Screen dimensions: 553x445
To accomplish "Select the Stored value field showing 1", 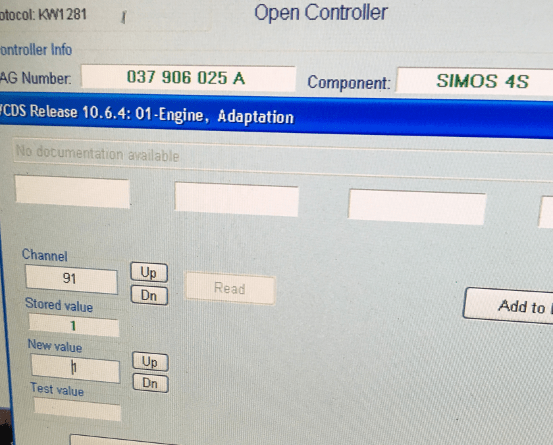I will (x=74, y=326).
